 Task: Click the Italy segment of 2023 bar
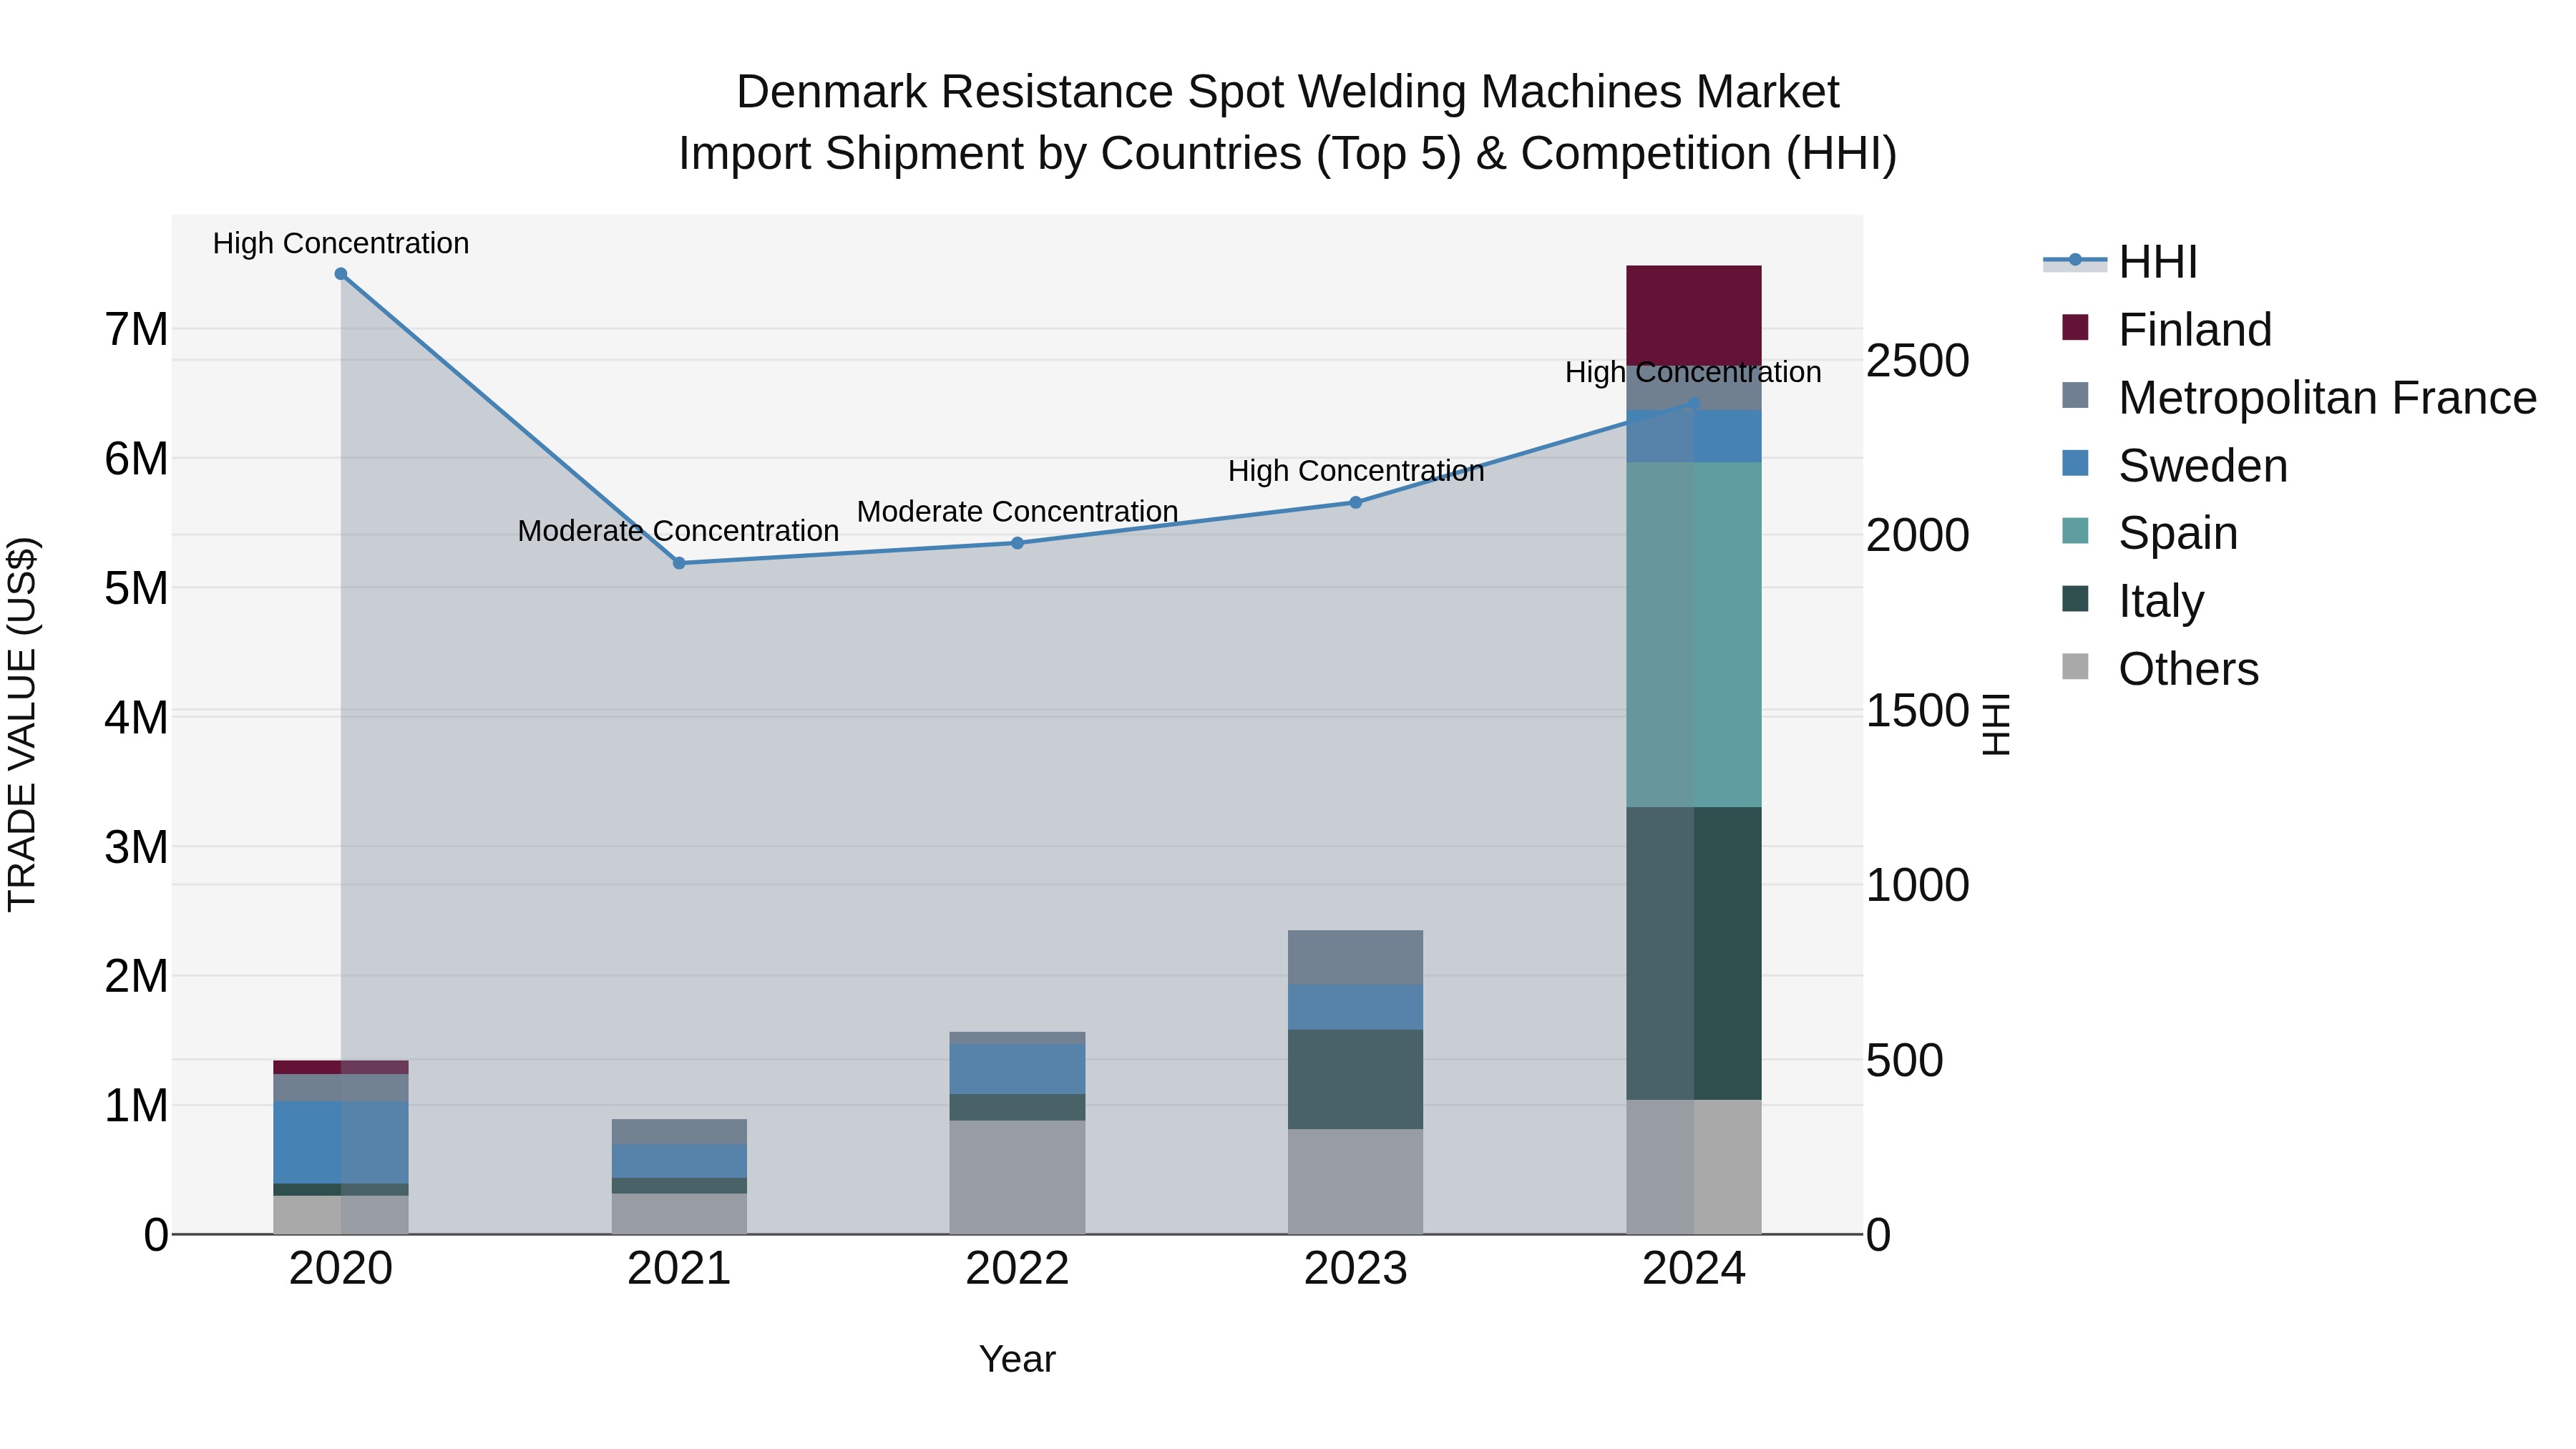click(x=1356, y=1079)
